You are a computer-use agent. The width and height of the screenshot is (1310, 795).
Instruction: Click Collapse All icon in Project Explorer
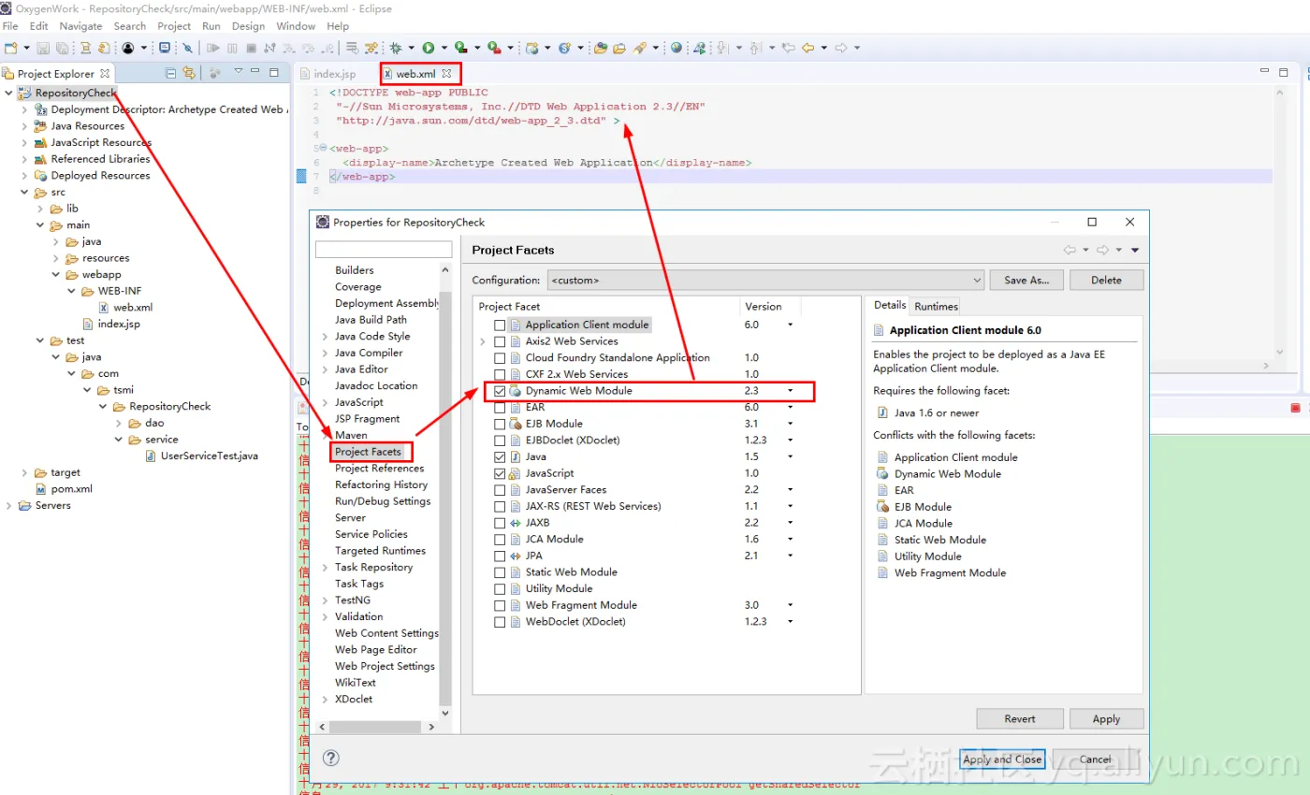pyautogui.click(x=171, y=73)
